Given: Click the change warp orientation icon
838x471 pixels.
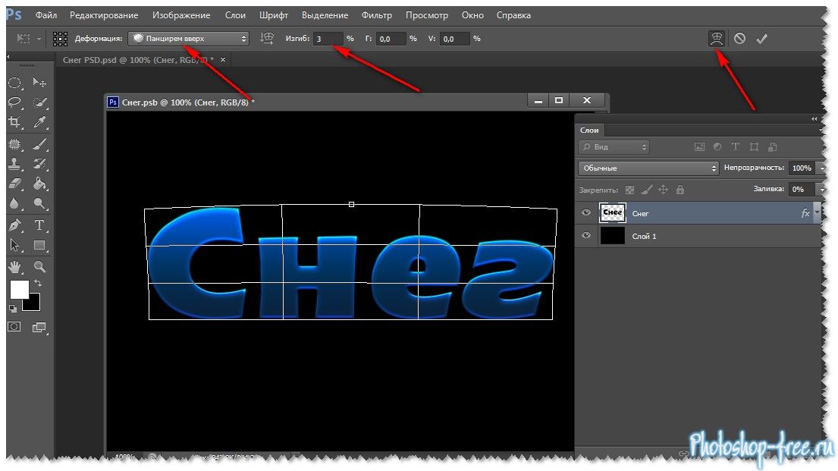Looking at the screenshot, I should pos(266,39).
